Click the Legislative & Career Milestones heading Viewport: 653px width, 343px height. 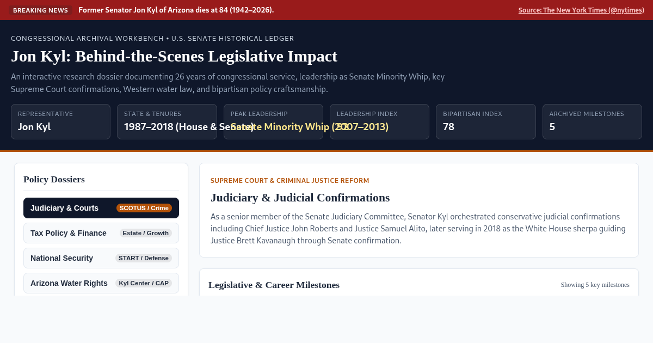[274, 285]
